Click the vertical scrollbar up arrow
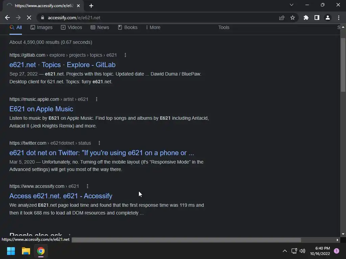 [x=343, y=27]
